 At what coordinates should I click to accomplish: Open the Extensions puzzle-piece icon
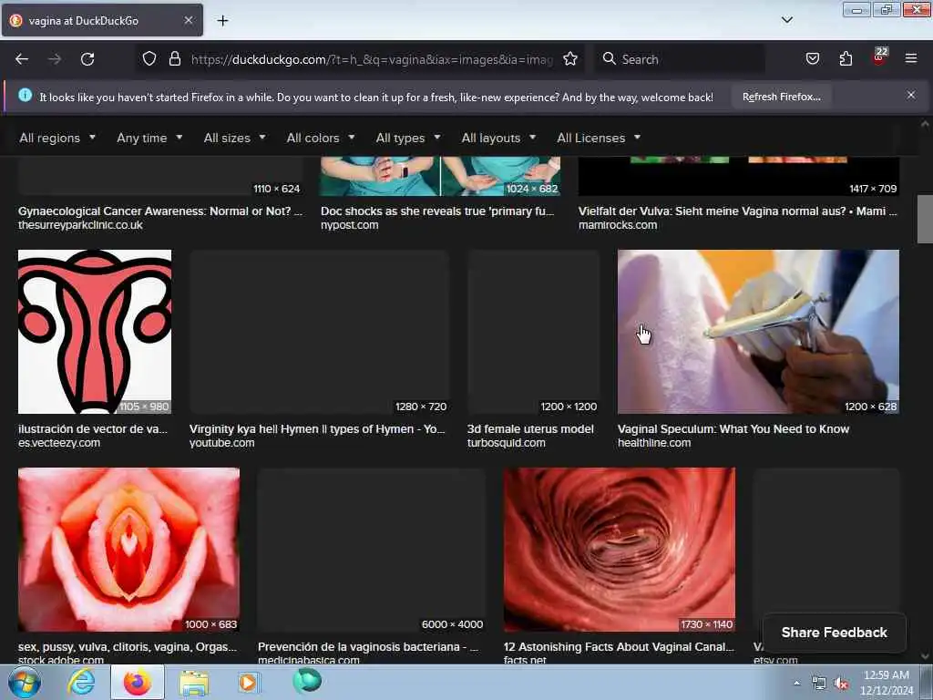pos(846,58)
